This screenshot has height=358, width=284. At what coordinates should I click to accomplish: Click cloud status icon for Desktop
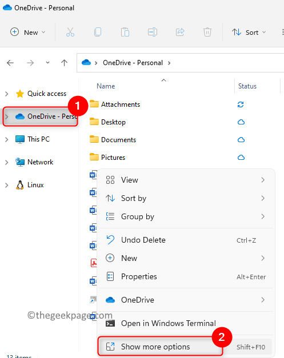click(x=241, y=122)
